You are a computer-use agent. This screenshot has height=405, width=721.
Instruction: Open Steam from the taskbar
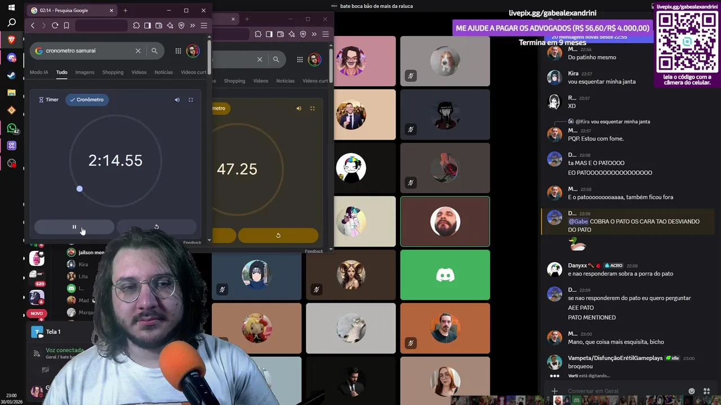[x=11, y=75]
